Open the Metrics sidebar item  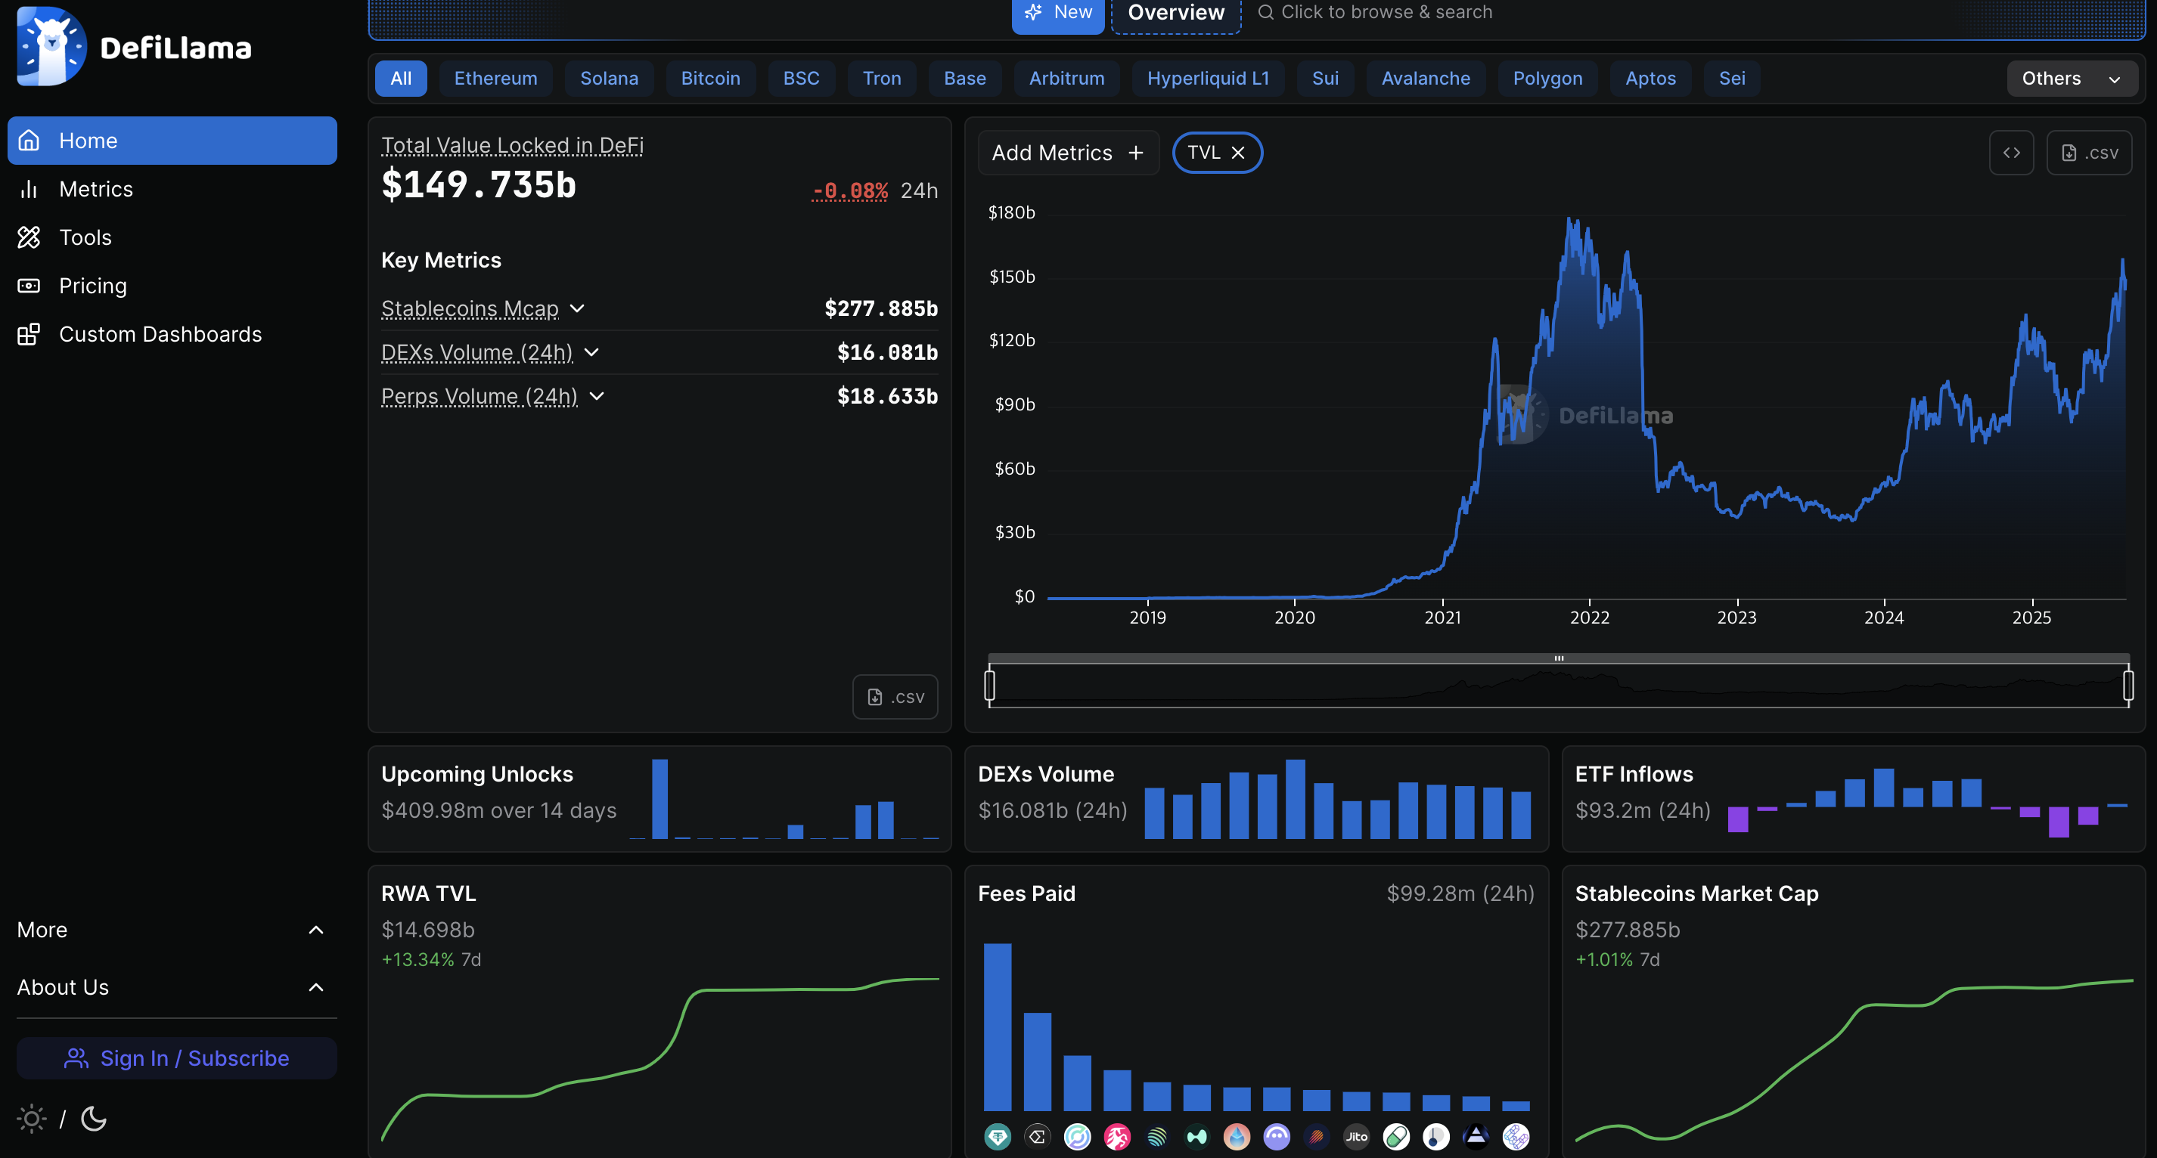pos(95,189)
